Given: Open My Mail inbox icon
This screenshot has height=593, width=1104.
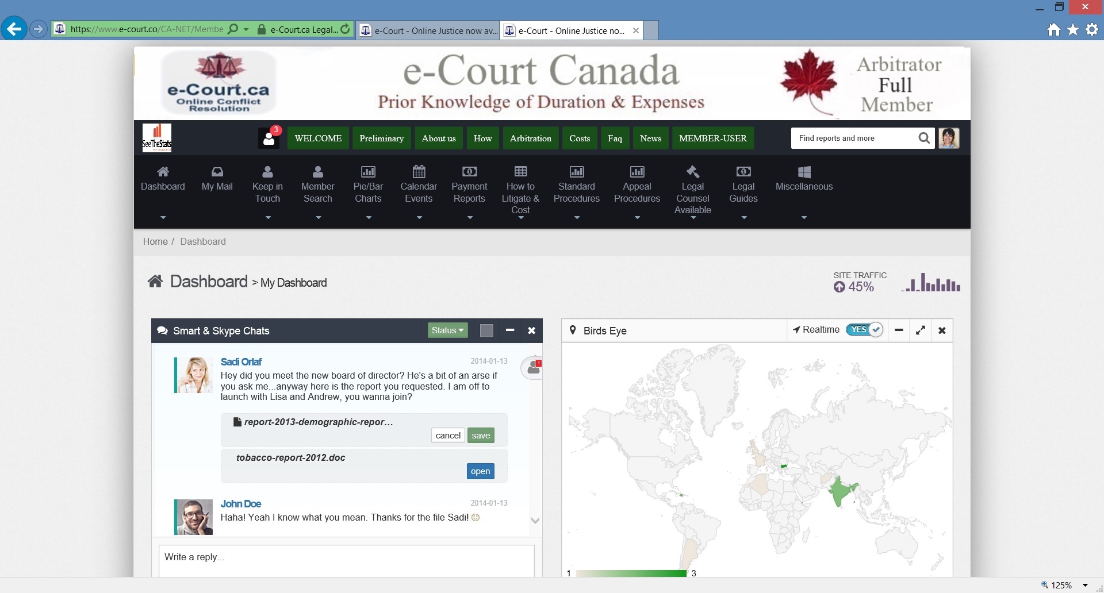Looking at the screenshot, I should [x=217, y=172].
